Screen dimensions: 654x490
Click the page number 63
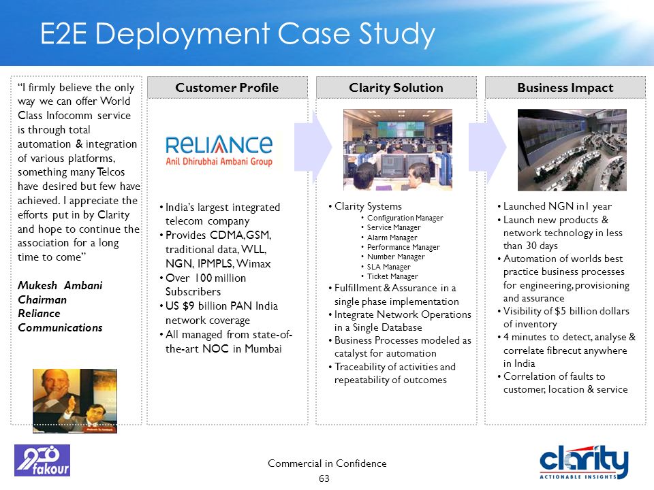(x=324, y=478)
